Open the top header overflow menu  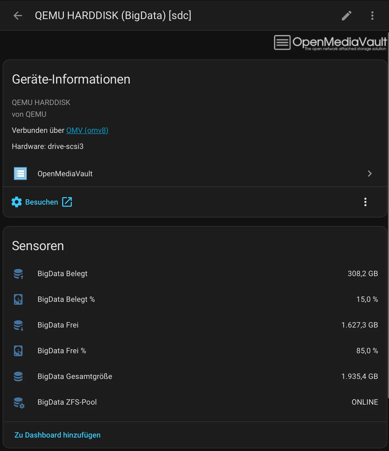pos(372,16)
